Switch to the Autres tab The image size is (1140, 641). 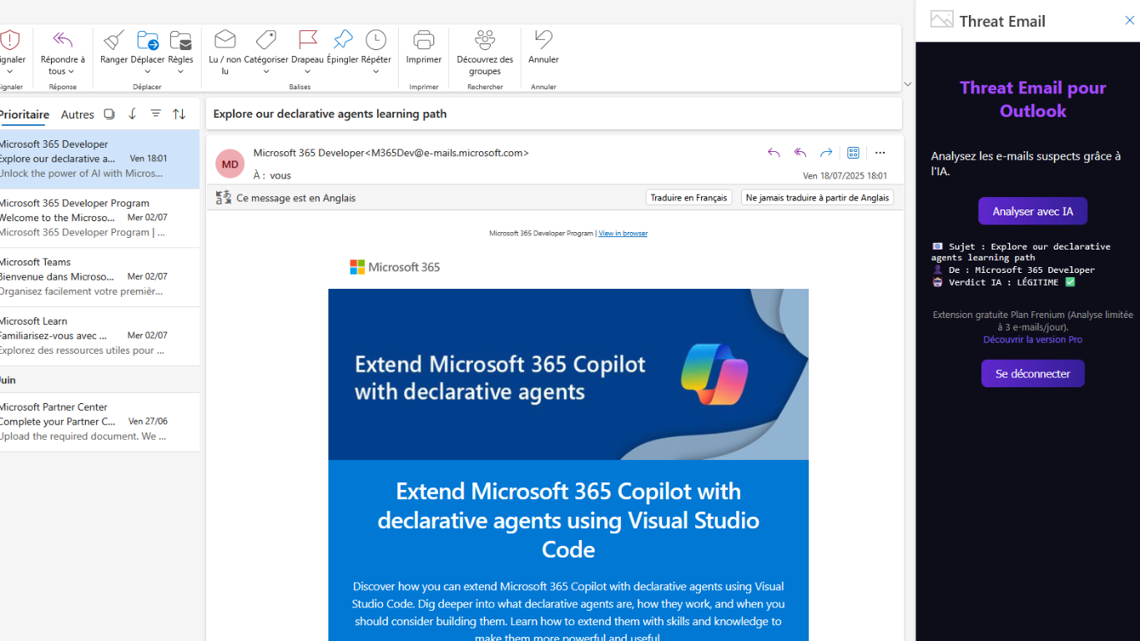click(x=78, y=114)
